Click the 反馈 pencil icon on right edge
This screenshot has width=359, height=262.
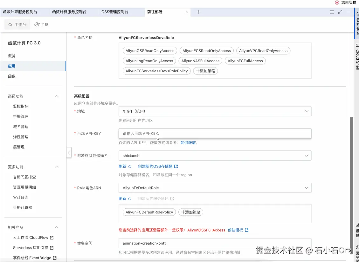pos(357,225)
